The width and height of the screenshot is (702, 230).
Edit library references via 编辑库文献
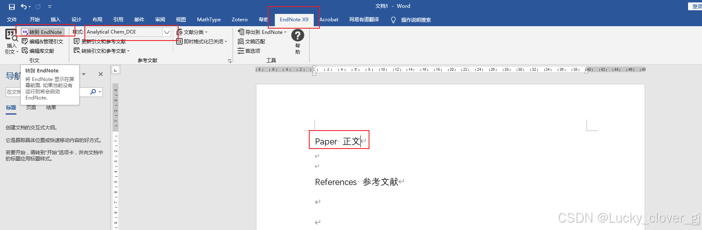(x=38, y=51)
